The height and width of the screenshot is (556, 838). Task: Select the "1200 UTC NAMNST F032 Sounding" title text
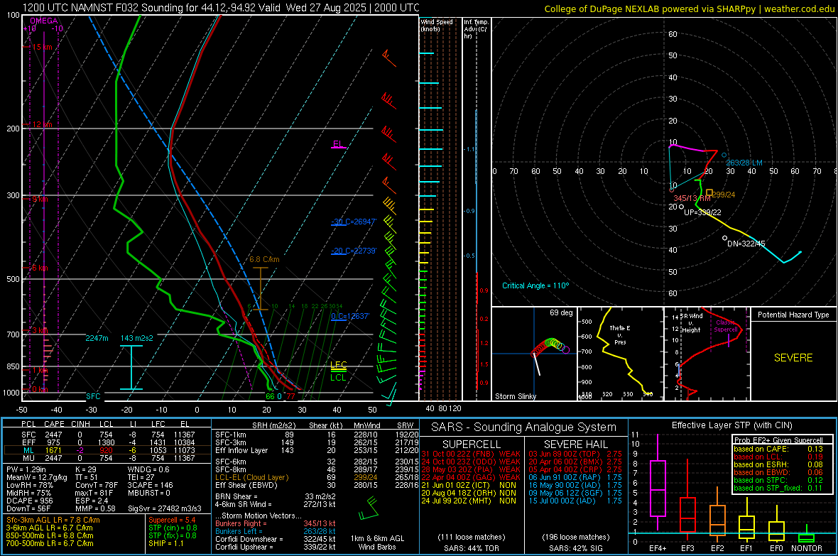(x=97, y=8)
